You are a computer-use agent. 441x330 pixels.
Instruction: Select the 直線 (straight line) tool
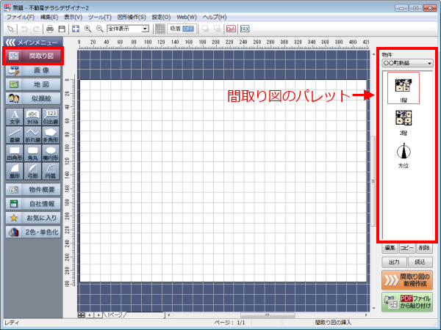pos(14,134)
